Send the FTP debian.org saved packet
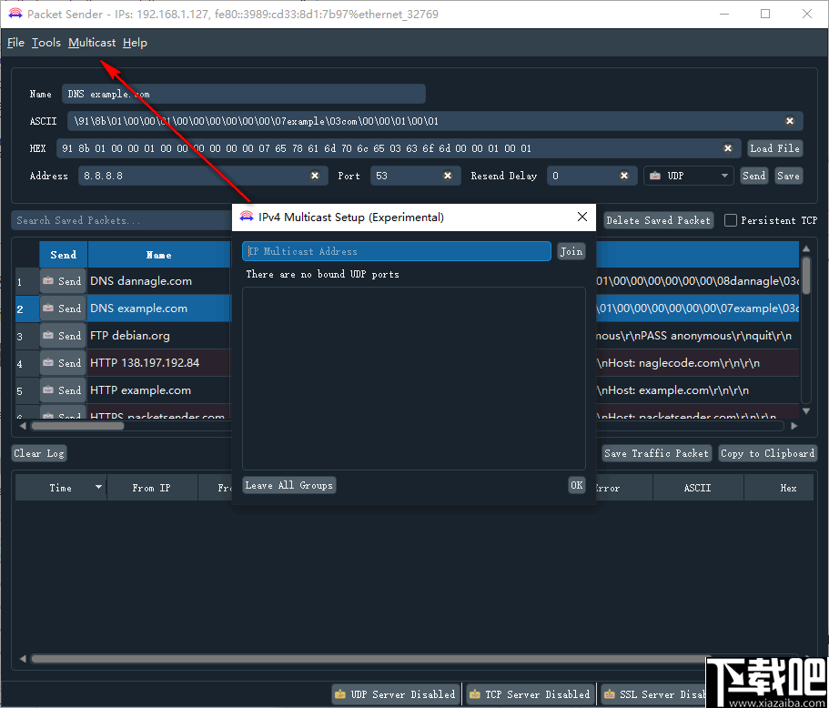This screenshot has height=708, width=829. point(62,336)
